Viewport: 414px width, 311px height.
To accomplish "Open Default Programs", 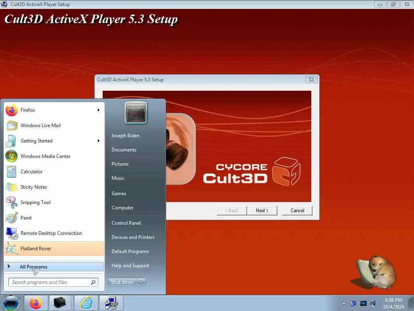I will pos(130,251).
